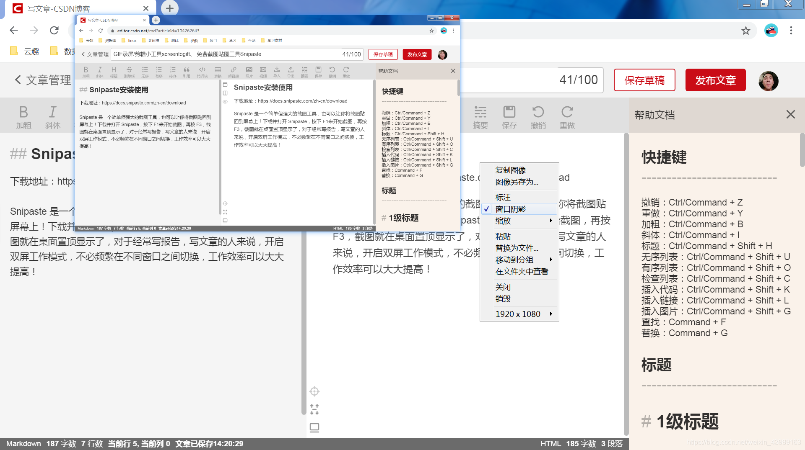Insert unordered list (无序) in the small pasted window

click(x=145, y=72)
